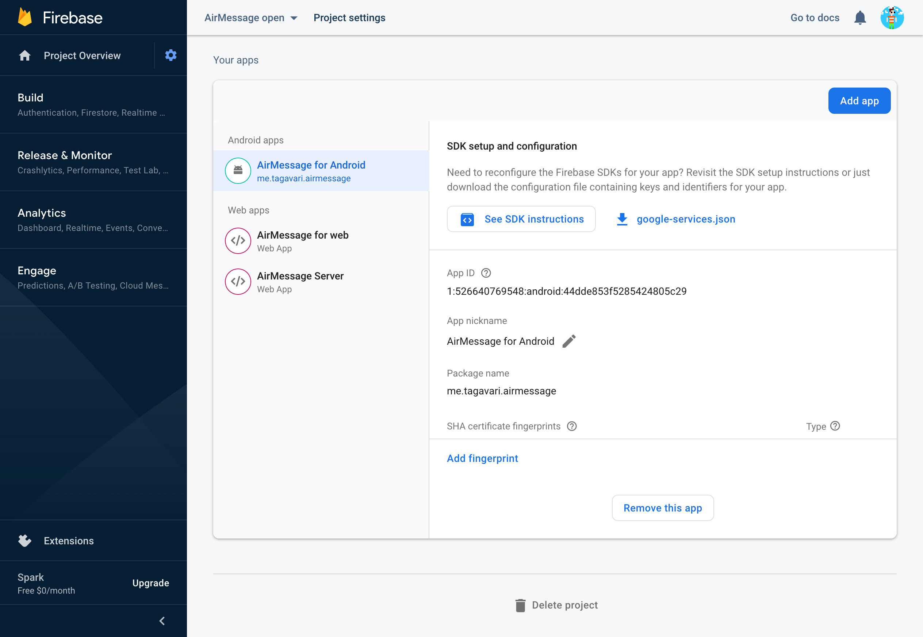Collapse the sidebar with chevron arrow
This screenshot has width=923, height=637.
162,621
